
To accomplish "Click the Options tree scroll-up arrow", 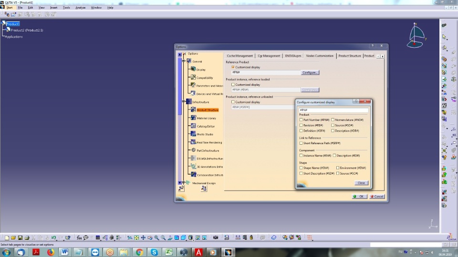I will (x=180, y=54).
